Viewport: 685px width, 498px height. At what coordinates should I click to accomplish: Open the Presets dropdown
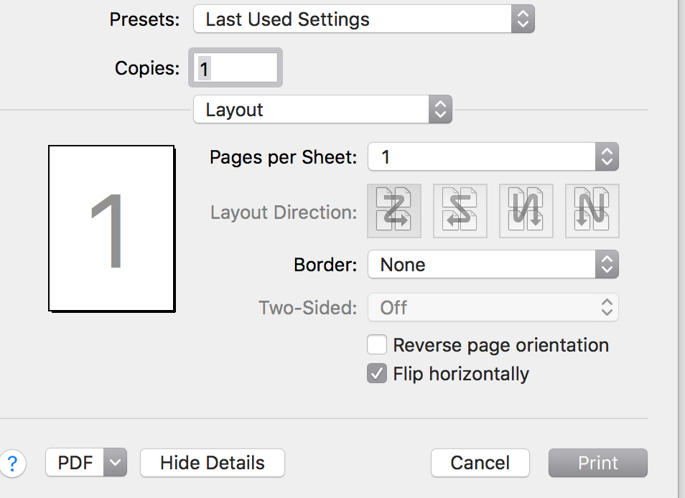tap(364, 19)
